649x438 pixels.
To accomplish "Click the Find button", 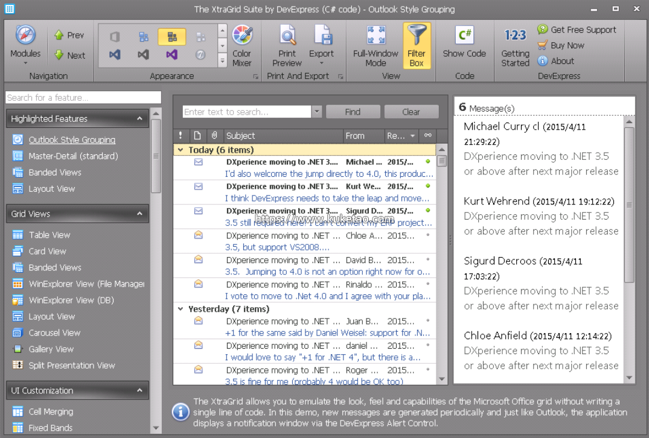I will 353,112.
